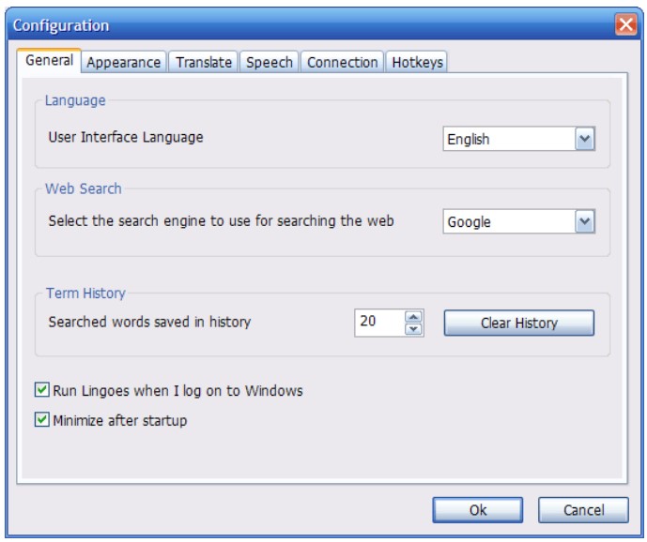
Task: Open the Hotkeys tab
Action: 417,63
